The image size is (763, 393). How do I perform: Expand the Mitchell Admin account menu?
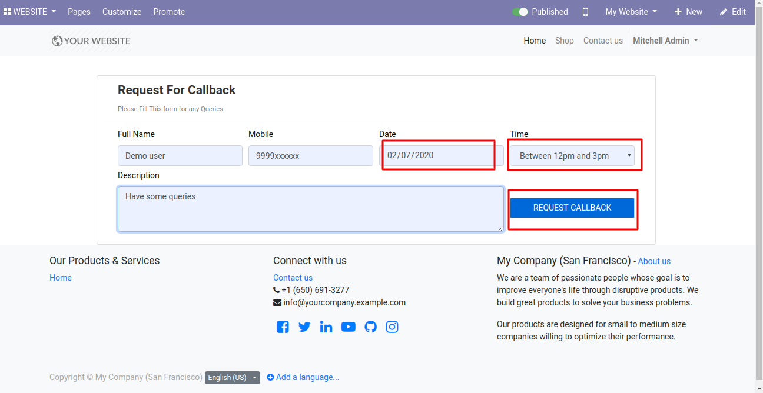[x=665, y=41]
